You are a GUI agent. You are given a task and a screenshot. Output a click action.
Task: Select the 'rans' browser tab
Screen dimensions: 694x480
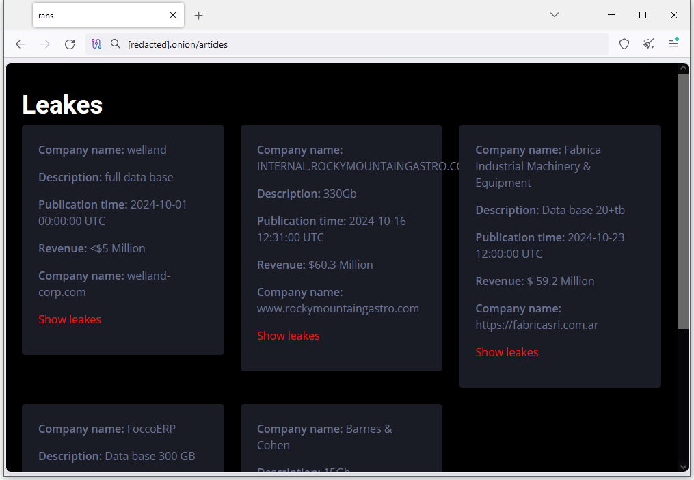pyautogui.click(x=109, y=16)
